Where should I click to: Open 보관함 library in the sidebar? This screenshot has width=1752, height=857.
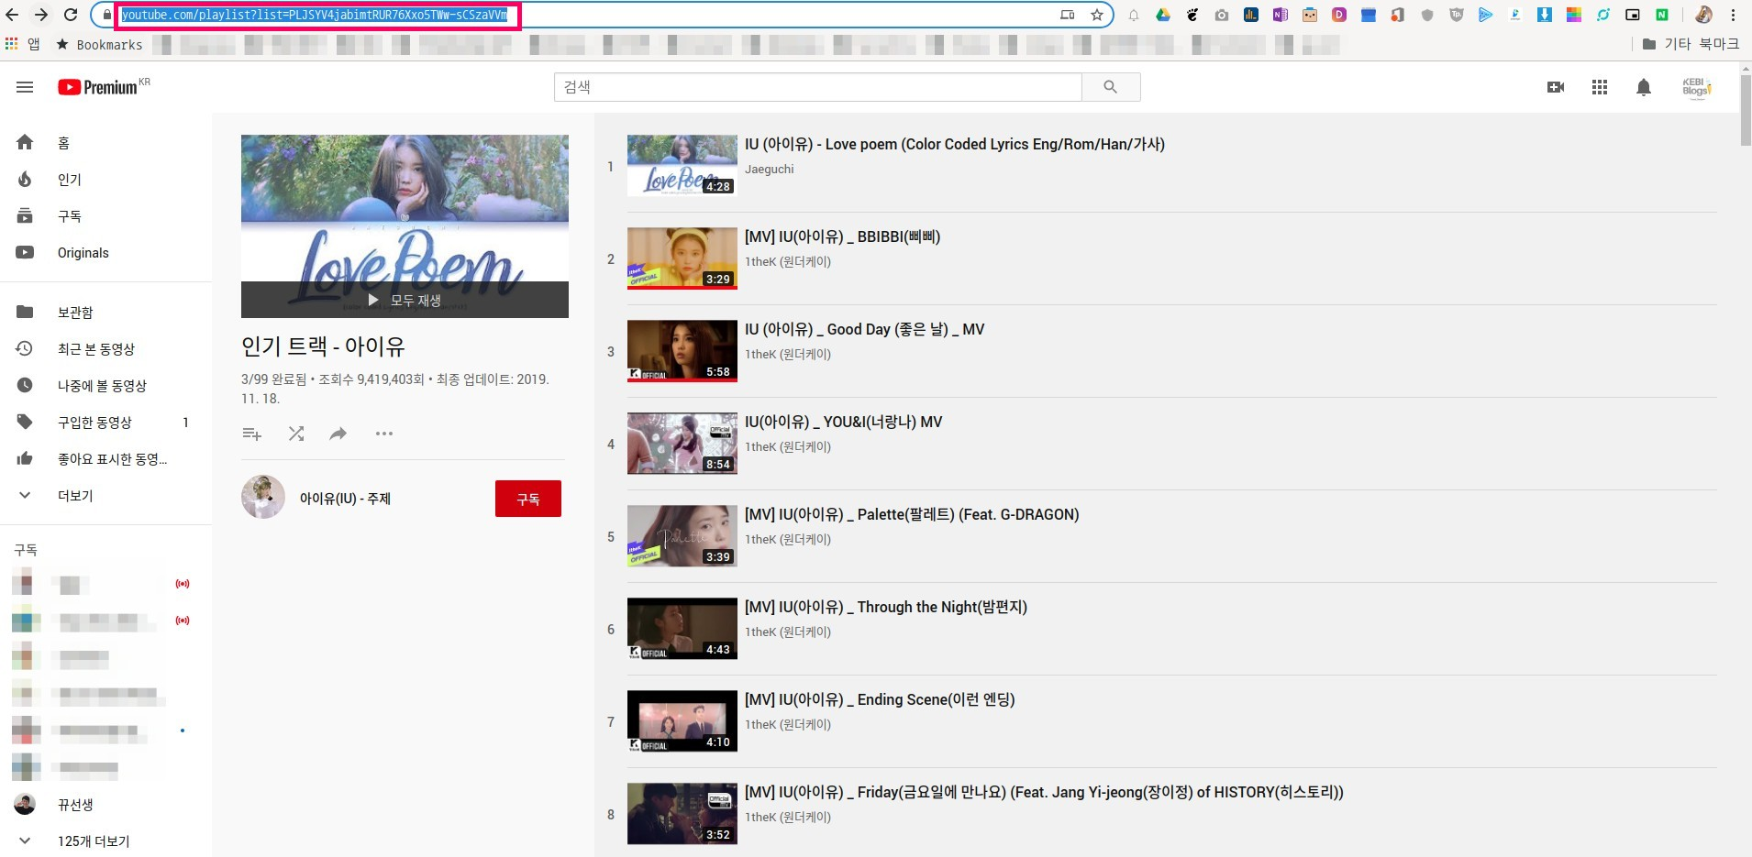pos(106,312)
